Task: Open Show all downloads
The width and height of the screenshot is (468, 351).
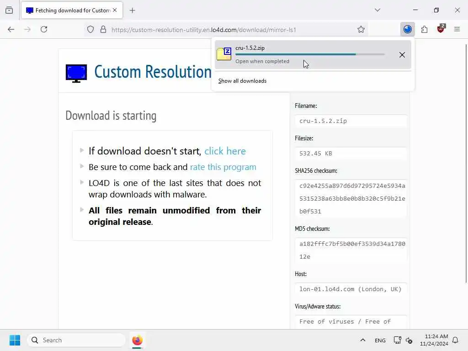Action: click(x=242, y=81)
